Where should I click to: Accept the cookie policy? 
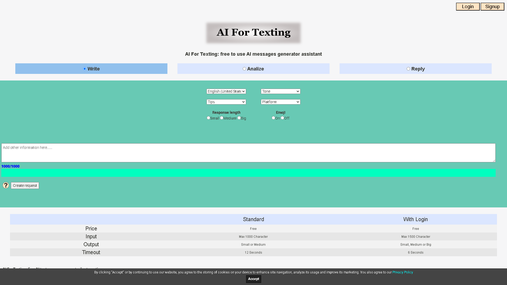[x=253, y=279]
